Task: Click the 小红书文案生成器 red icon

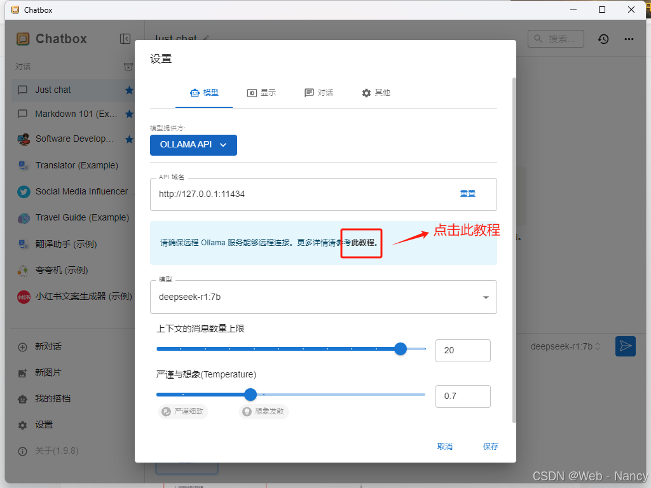Action: coord(24,297)
